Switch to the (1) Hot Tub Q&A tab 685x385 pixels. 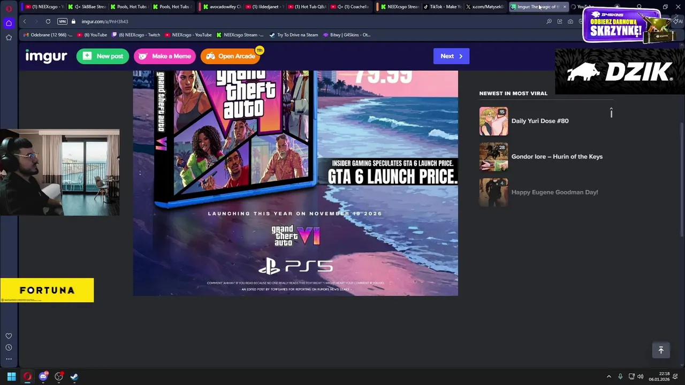point(306,7)
